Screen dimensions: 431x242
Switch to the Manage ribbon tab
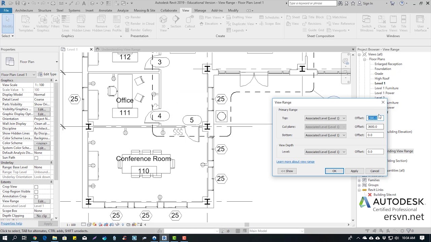pos(200,10)
